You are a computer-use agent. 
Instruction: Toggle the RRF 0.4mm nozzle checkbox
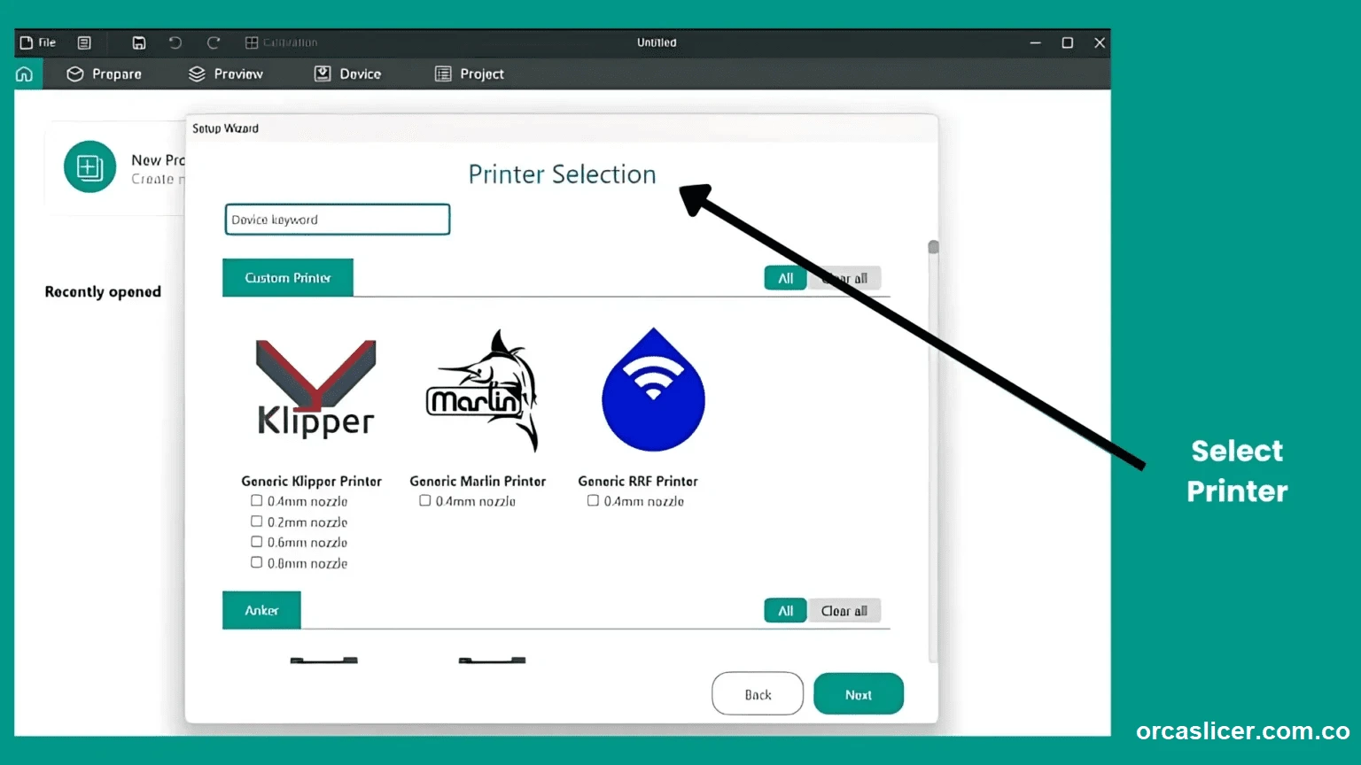click(x=594, y=501)
